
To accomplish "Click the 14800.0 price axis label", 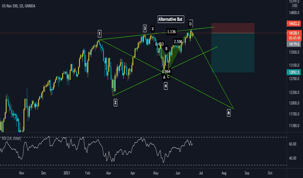I will [x=294, y=13].
